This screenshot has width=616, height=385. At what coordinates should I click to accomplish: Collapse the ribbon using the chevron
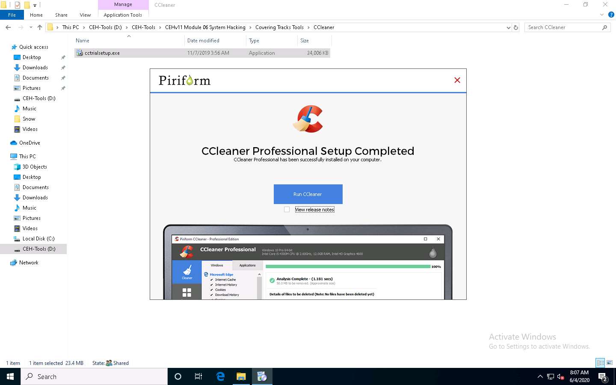click(602, 15)
